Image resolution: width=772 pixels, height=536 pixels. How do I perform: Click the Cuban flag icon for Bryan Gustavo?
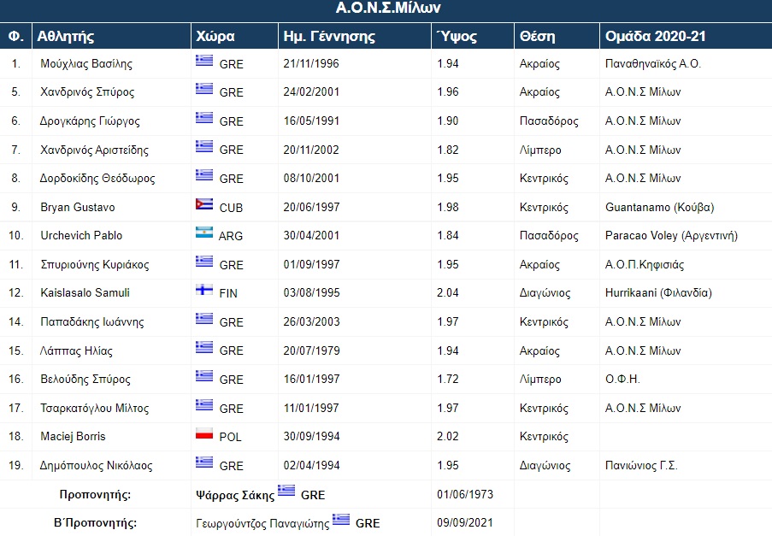(204, 204)
